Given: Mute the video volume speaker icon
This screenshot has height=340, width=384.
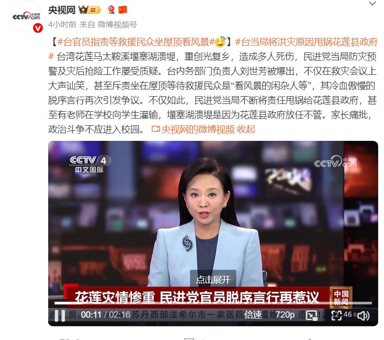Looking at the screenshot, I should (363, 316).
